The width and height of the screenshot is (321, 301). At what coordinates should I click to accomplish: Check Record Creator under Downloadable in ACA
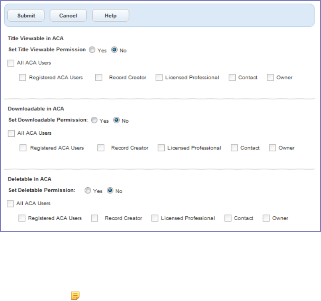point(101,148)
